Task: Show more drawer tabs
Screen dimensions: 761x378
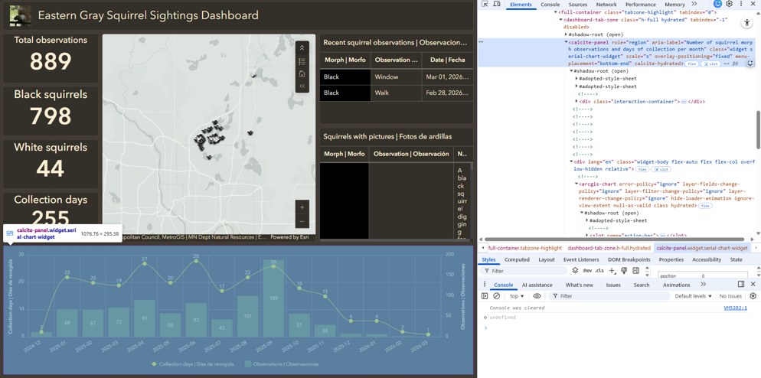Action: [x=704, y=285]
